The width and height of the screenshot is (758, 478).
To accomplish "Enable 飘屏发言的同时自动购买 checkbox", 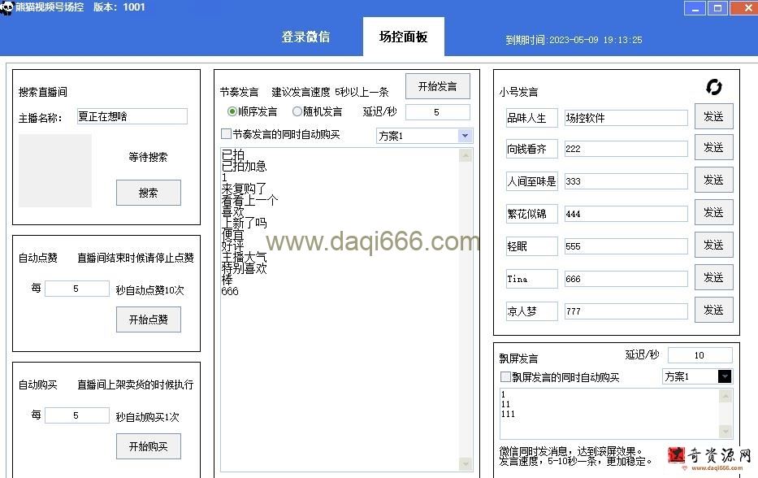I will (x=505, y=376).
